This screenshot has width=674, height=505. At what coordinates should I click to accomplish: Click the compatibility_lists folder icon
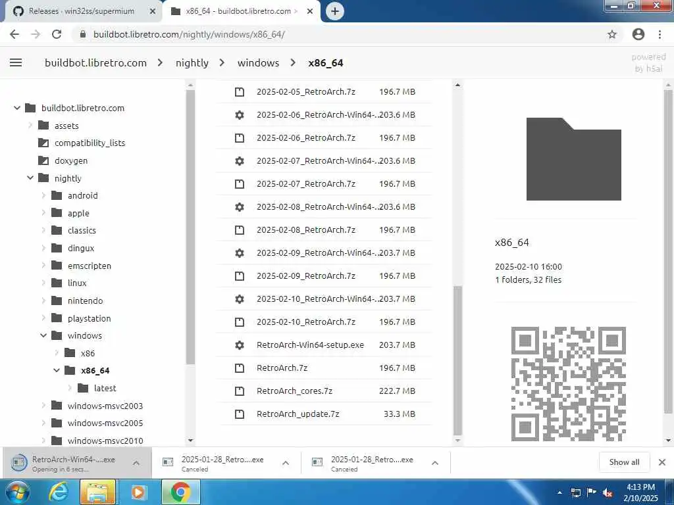click(43, 143)
